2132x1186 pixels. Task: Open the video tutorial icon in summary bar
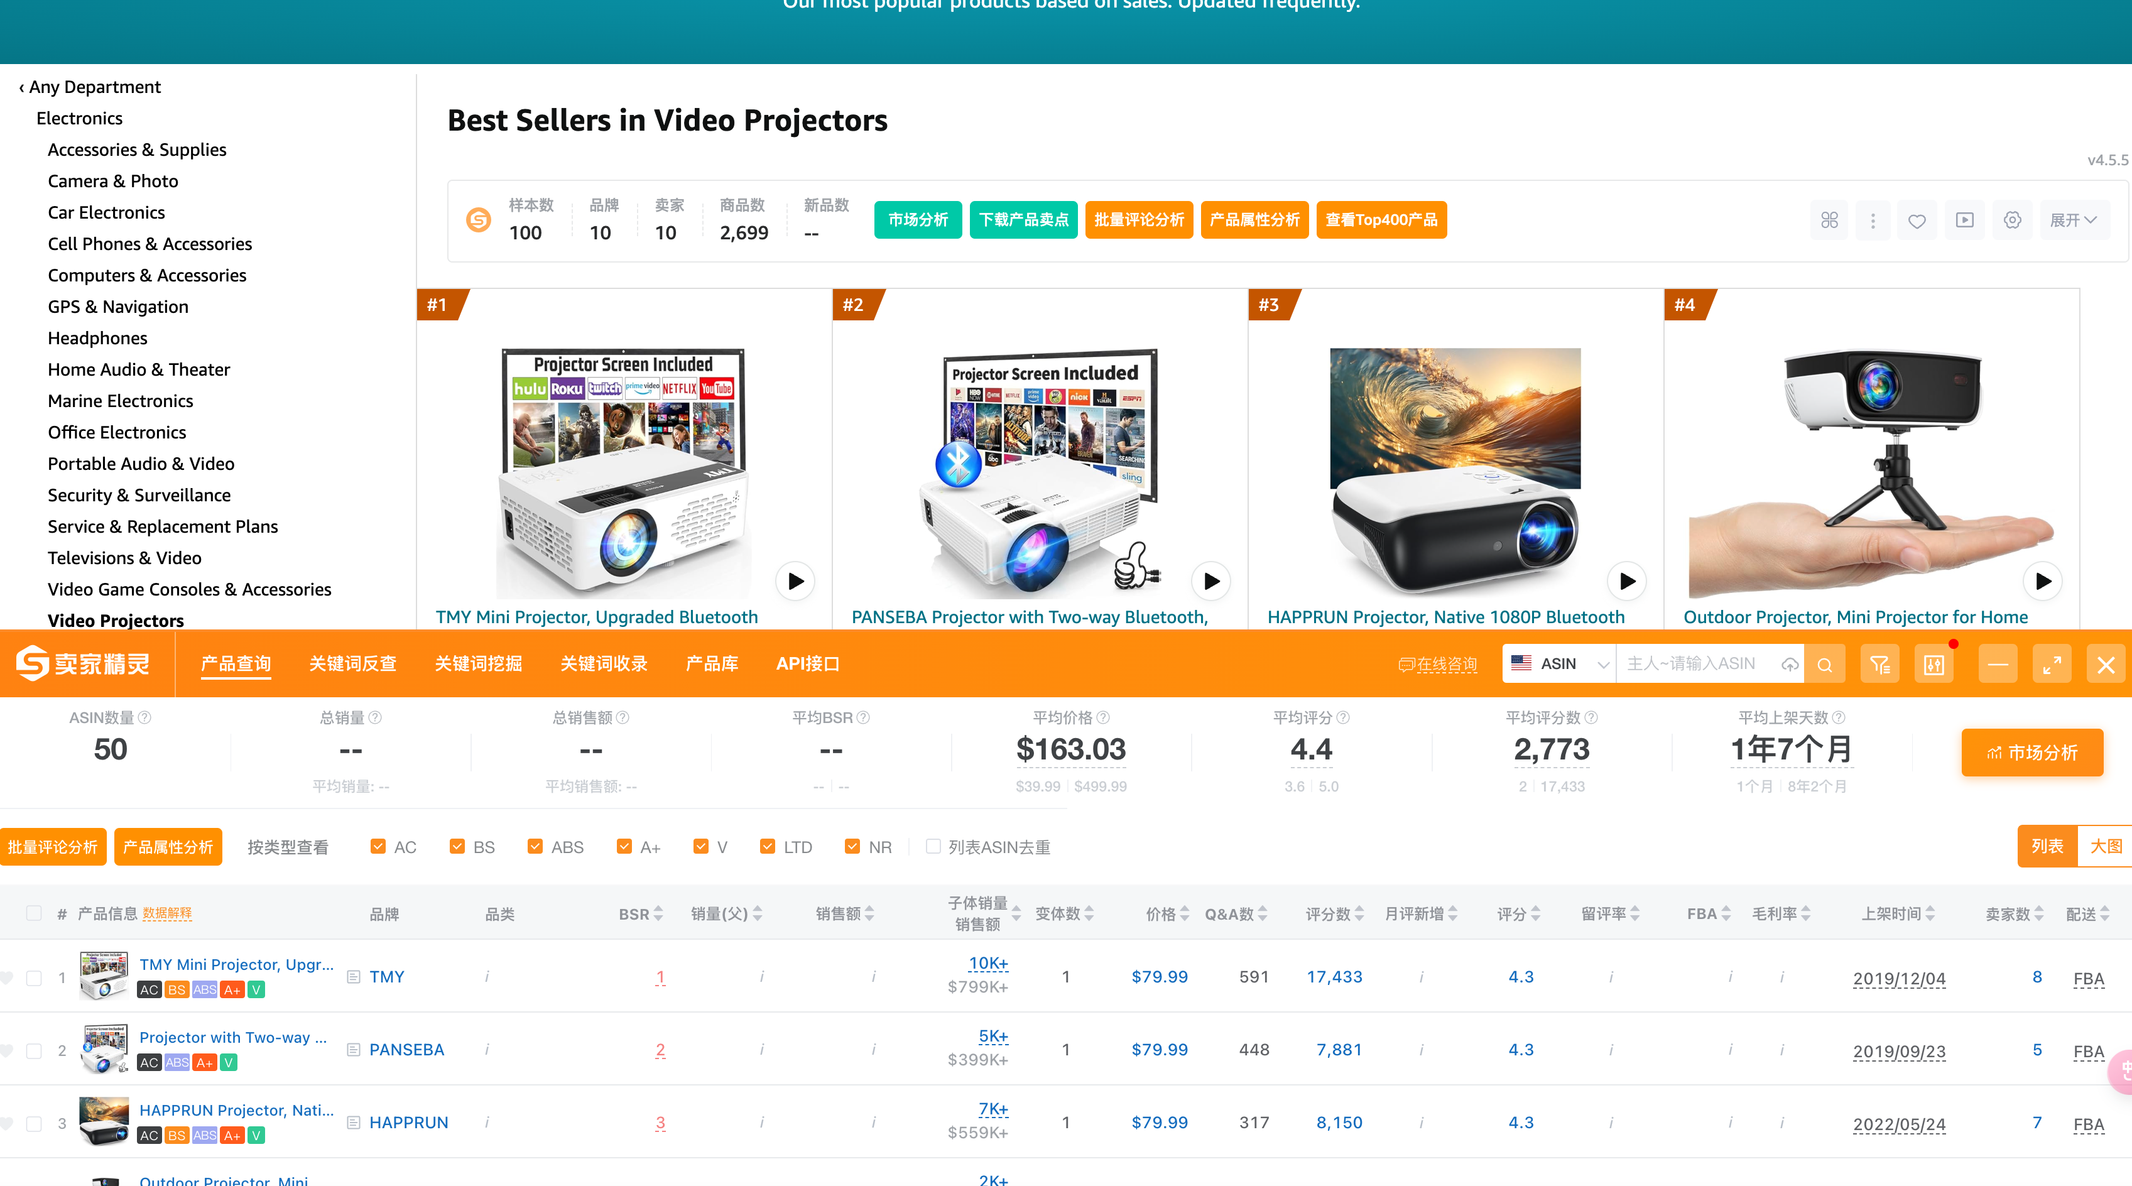[x=1965, y=220]
